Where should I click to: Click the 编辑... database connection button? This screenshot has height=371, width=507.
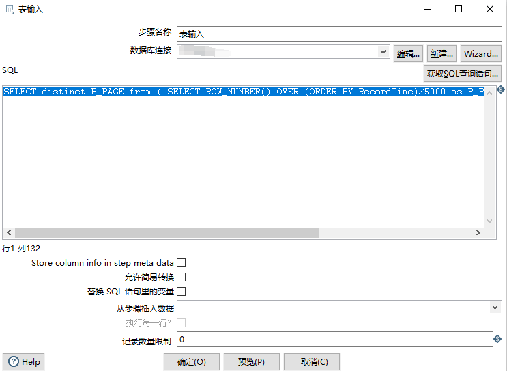pos(408,54)
